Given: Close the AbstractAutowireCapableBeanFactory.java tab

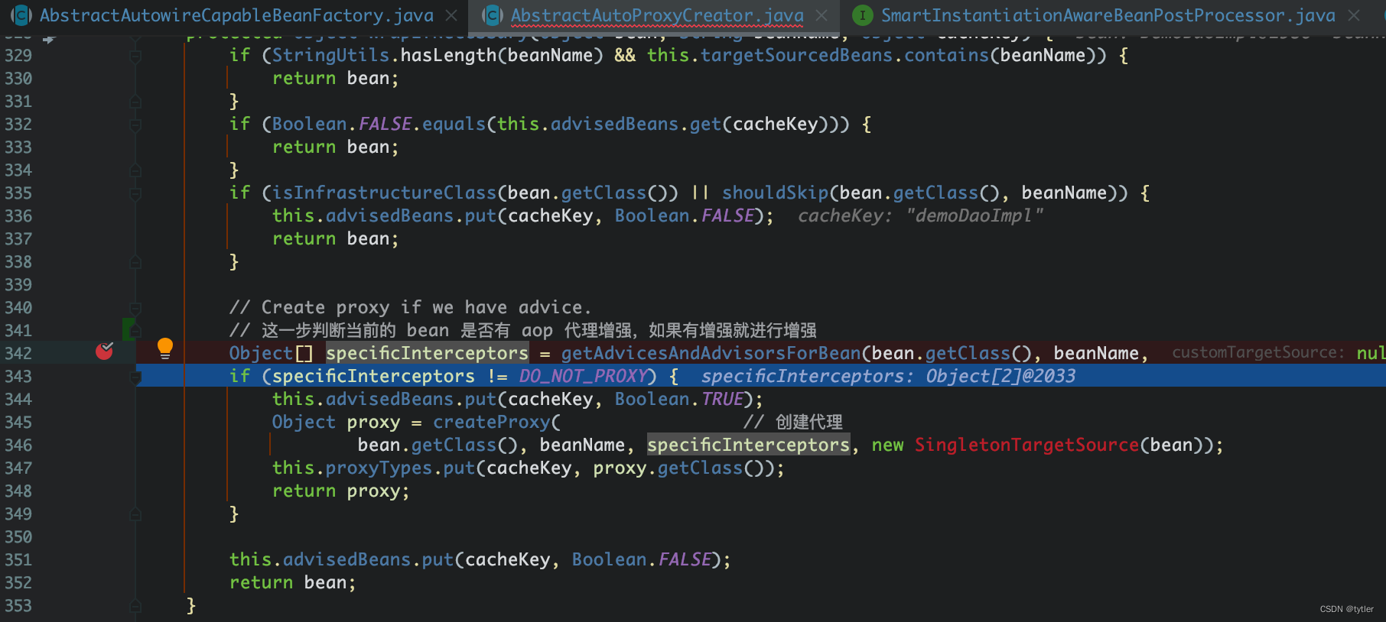Looking at the screenshot, I should (452, 15).
